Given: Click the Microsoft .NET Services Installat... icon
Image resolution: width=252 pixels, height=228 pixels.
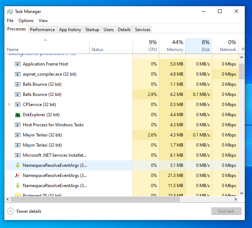Looking at the screenshot, I should pos(18,155).
